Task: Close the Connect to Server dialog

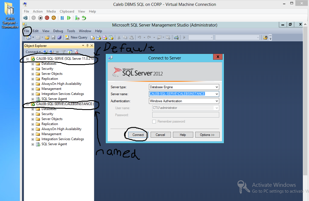Action: click(x=218, y=57)
